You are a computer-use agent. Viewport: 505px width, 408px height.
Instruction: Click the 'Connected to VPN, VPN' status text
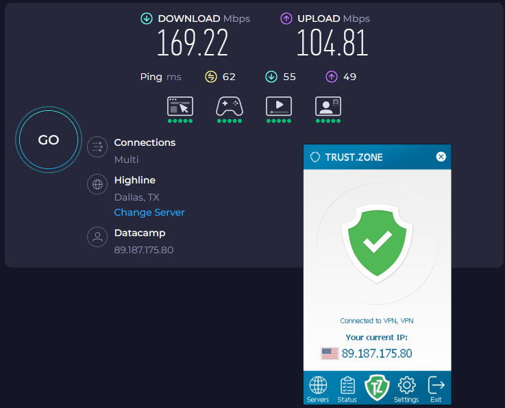tap(377, 321)
